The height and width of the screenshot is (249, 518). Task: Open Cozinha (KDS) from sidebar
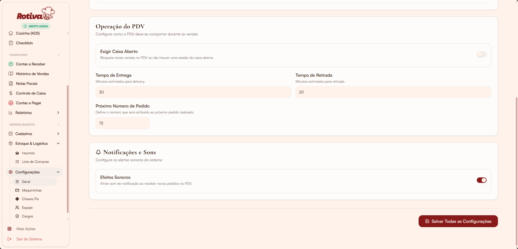pyautogui.click(x=28, y=33)
